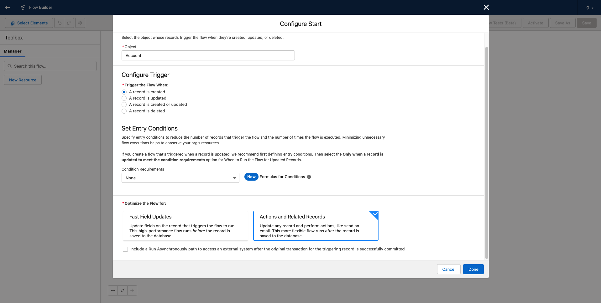601x303 pixels.
Task: Click the info icon beside Formulas for Conditions
Action: (x=309, y=177)
